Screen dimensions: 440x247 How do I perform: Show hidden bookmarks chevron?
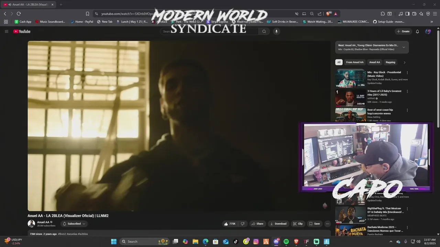[432, 22]
